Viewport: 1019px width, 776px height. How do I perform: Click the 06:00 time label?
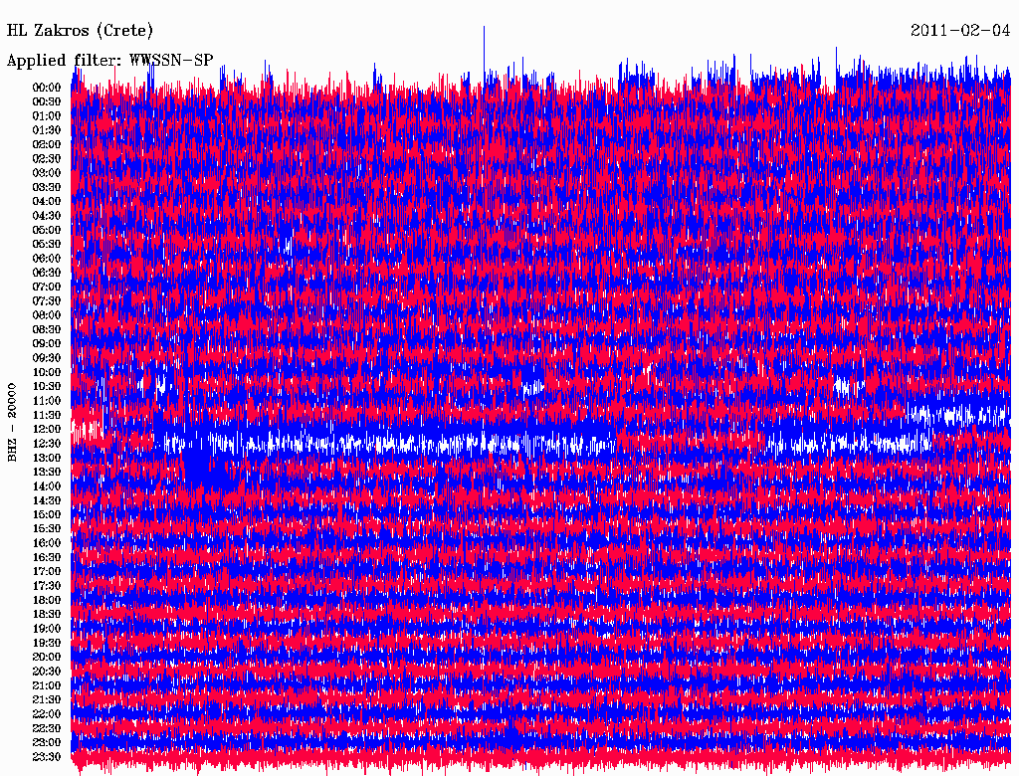pyautogui.click(x=47, y=259)
